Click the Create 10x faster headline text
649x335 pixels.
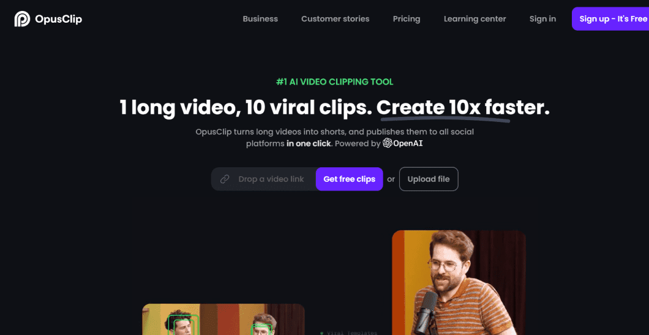click(x=463, y=108)
